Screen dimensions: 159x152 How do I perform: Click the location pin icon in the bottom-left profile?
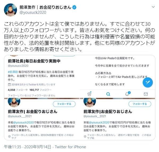(x=9, y=137)
